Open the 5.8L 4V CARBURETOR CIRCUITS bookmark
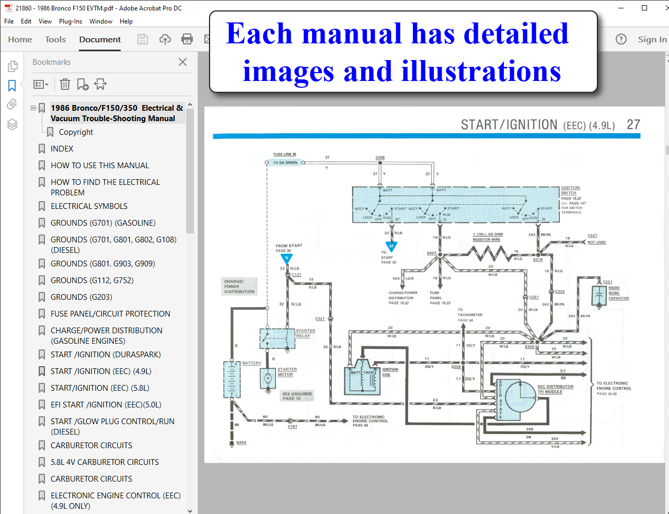 click(105, 462)
